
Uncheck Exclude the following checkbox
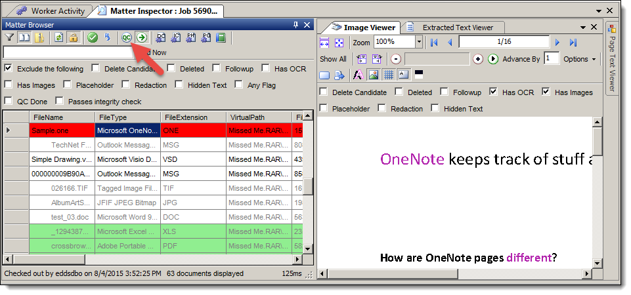click(x=8, y=68)
